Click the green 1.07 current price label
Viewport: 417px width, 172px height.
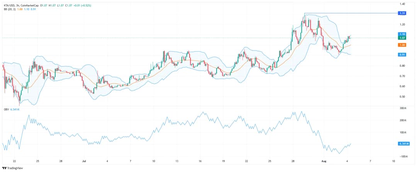pos(402,38)
